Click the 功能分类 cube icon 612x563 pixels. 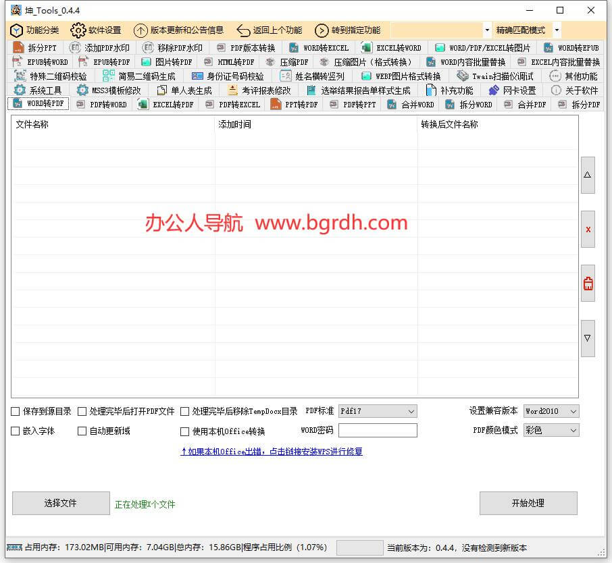pyautogui.click(x=16, y=30)
